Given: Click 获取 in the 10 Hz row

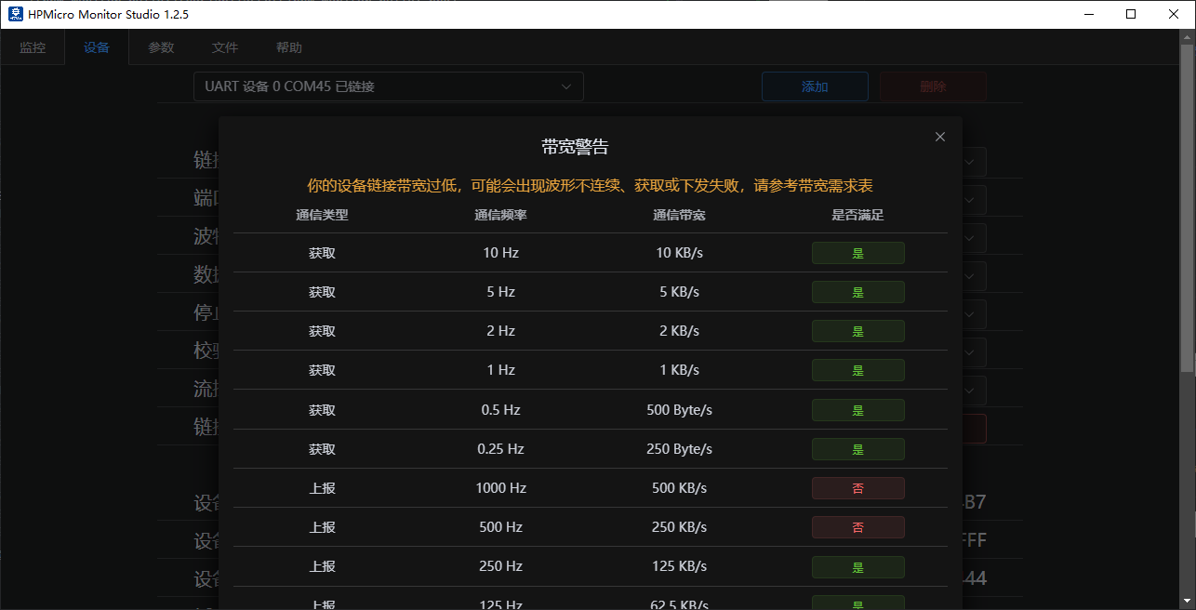Looking at the screenshot, I should pos(323,253).
